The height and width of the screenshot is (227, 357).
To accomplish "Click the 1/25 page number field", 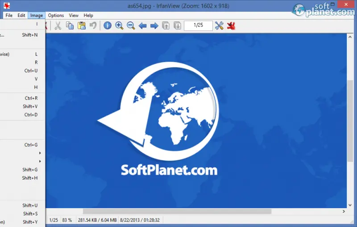I will tap(198, 25).
